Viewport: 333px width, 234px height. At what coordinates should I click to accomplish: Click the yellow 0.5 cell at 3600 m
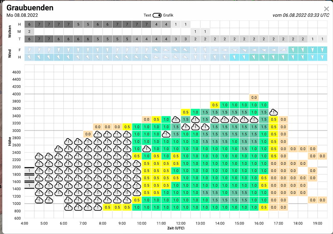[215, 105]
